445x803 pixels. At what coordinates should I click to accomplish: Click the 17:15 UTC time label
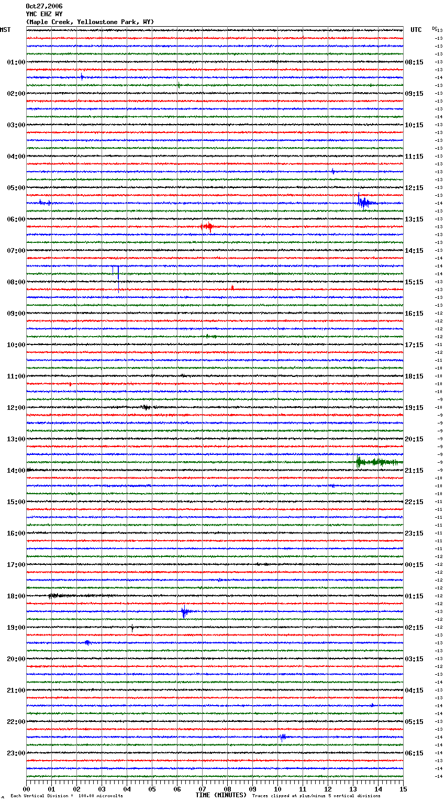414,345
